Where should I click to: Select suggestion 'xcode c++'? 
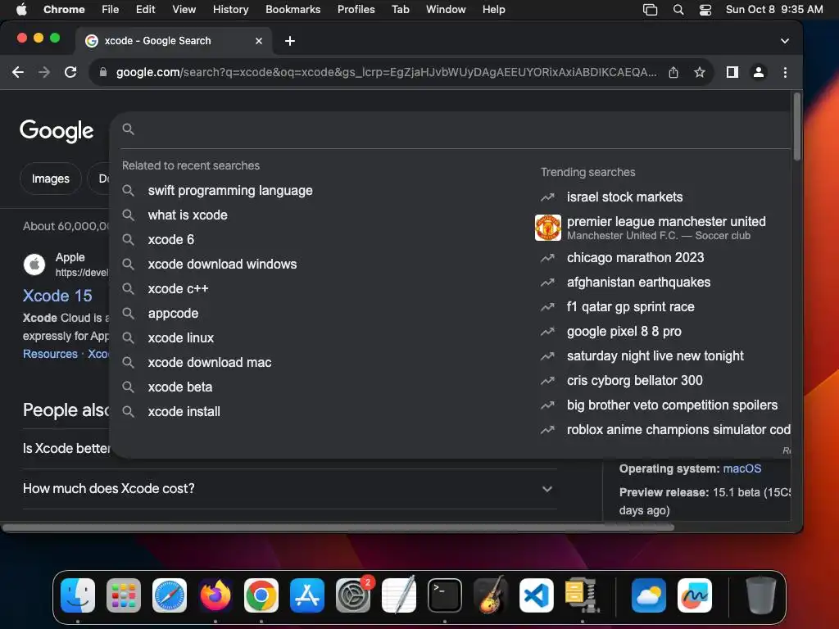[178, 289]
